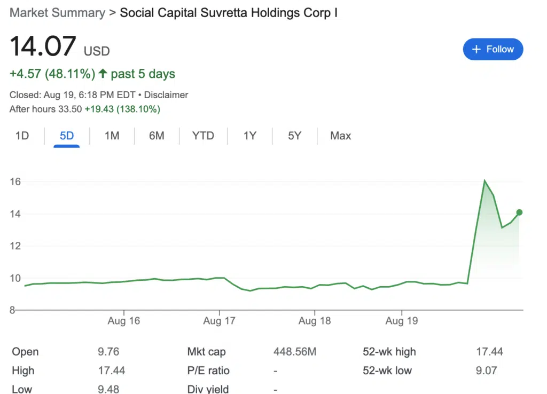
Task: Open the Market Summary breadcrumb link
Action: coord(57,13)
